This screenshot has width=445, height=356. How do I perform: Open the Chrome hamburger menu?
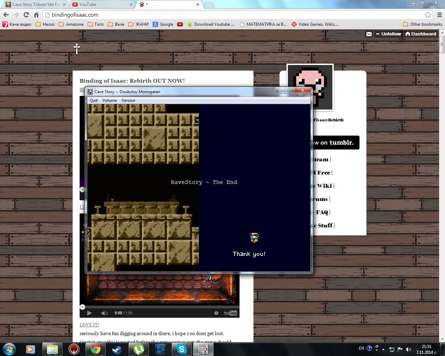[x=439, y=15]
